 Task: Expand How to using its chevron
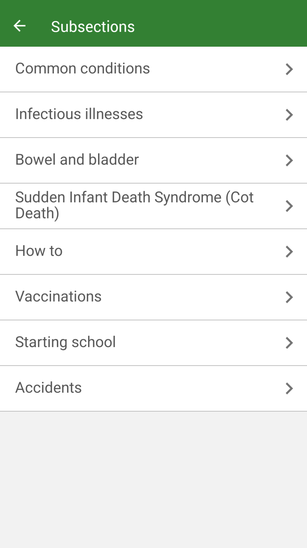(x=289, y=252)
